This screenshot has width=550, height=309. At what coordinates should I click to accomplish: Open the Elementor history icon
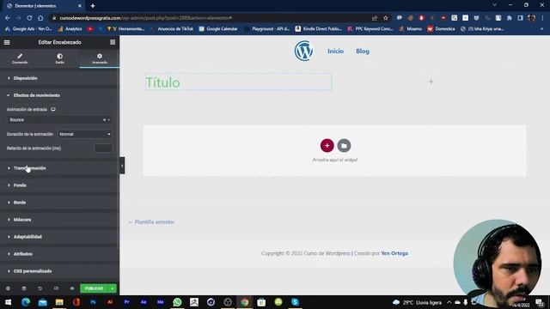[40, 288]
